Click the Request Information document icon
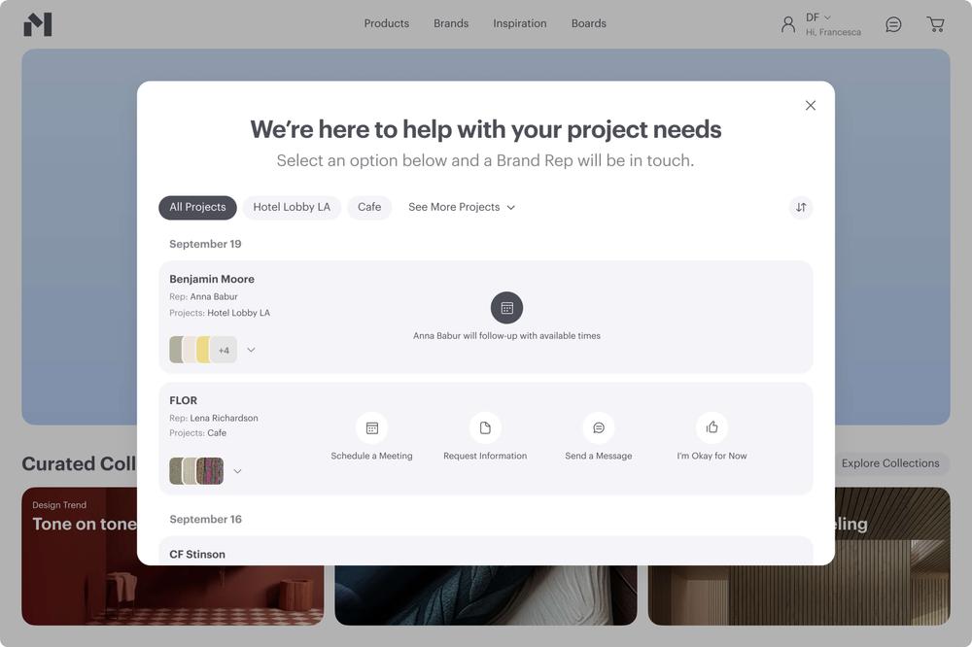 485,428
